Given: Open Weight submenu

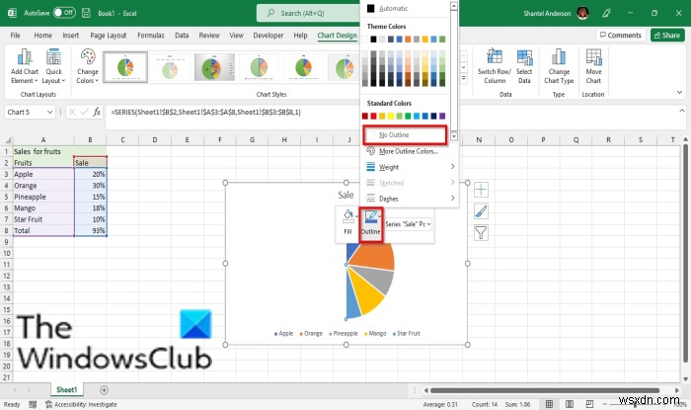Looking at the screenshot, I should click(410, 167).
